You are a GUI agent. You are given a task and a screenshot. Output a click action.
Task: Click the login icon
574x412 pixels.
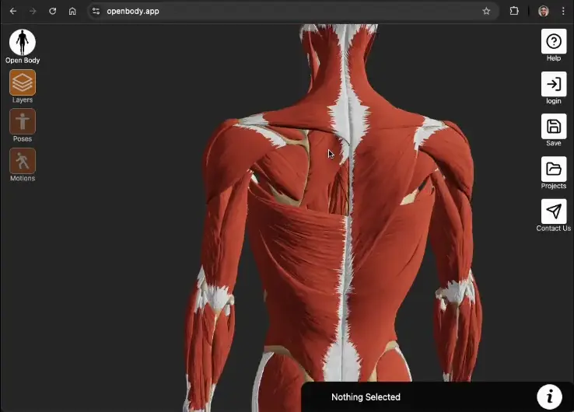(554, 84)
